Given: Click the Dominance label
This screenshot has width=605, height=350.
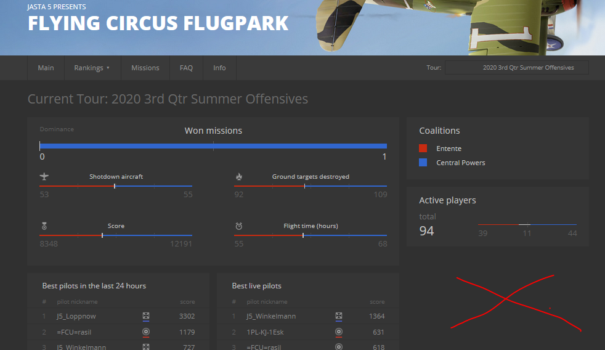Looking at the screenshot, I should coord(57,129).
